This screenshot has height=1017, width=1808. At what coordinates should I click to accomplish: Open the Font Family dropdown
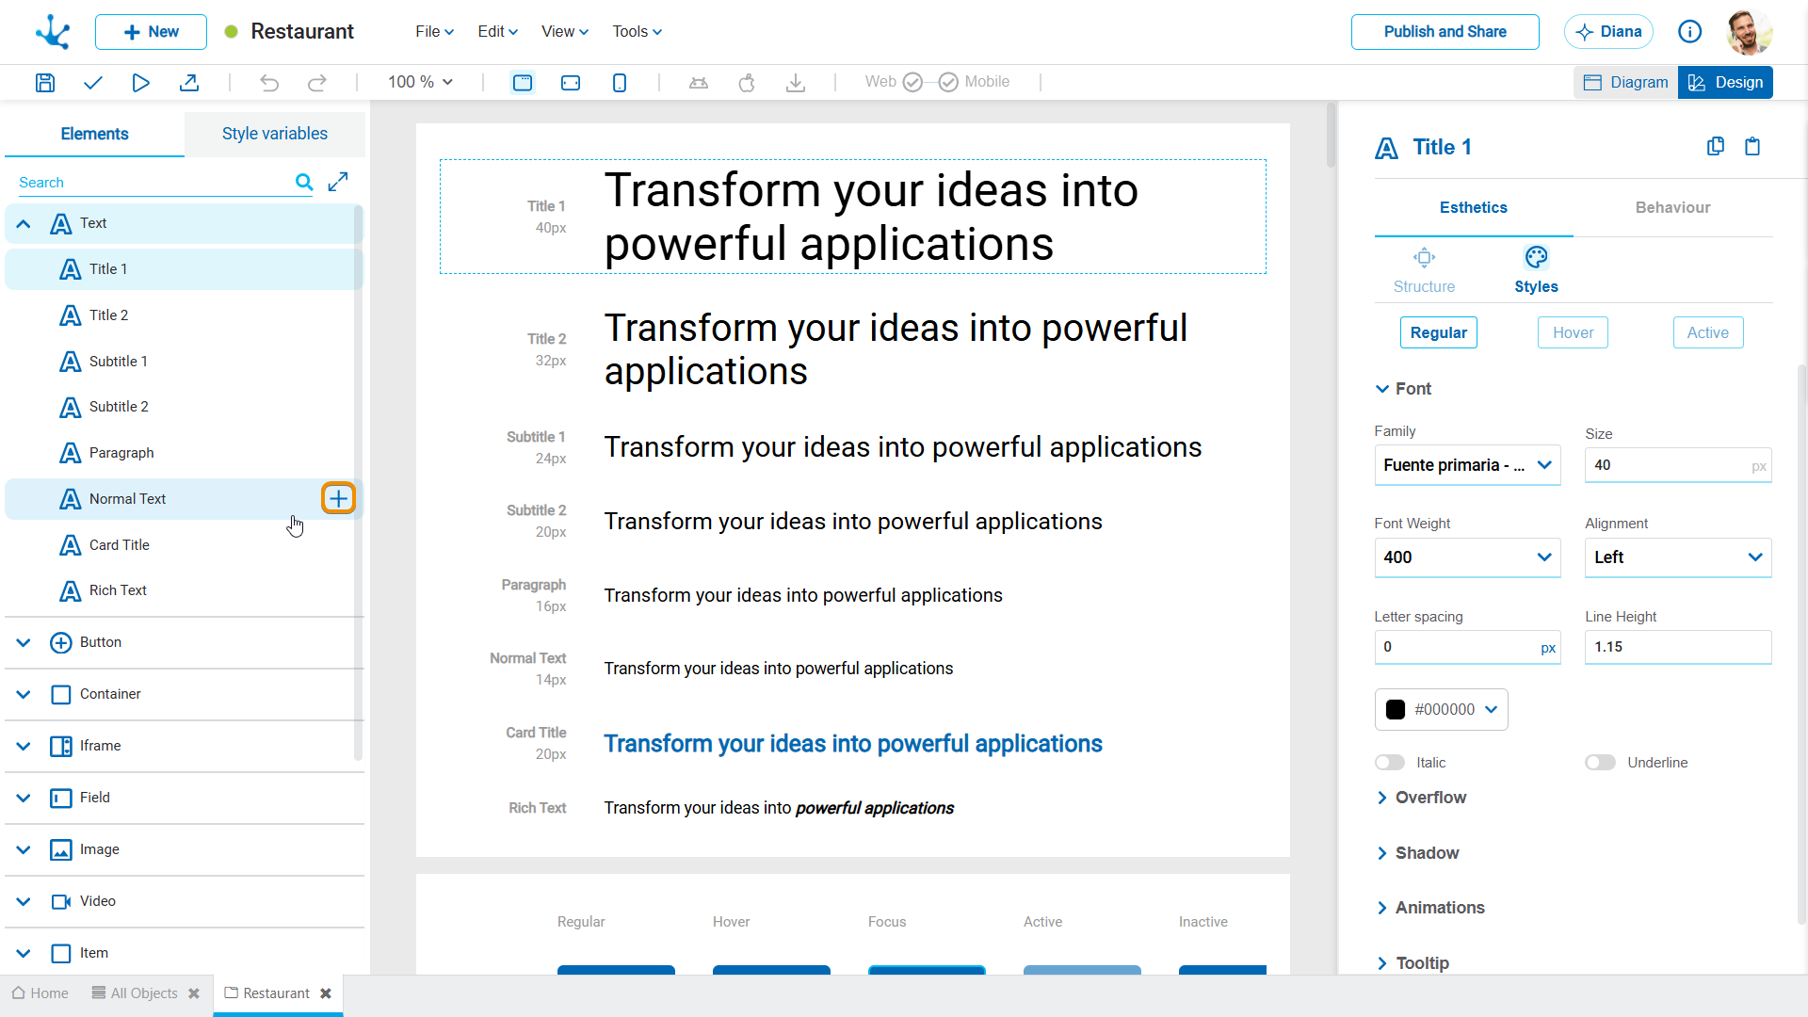(1467, 465)
